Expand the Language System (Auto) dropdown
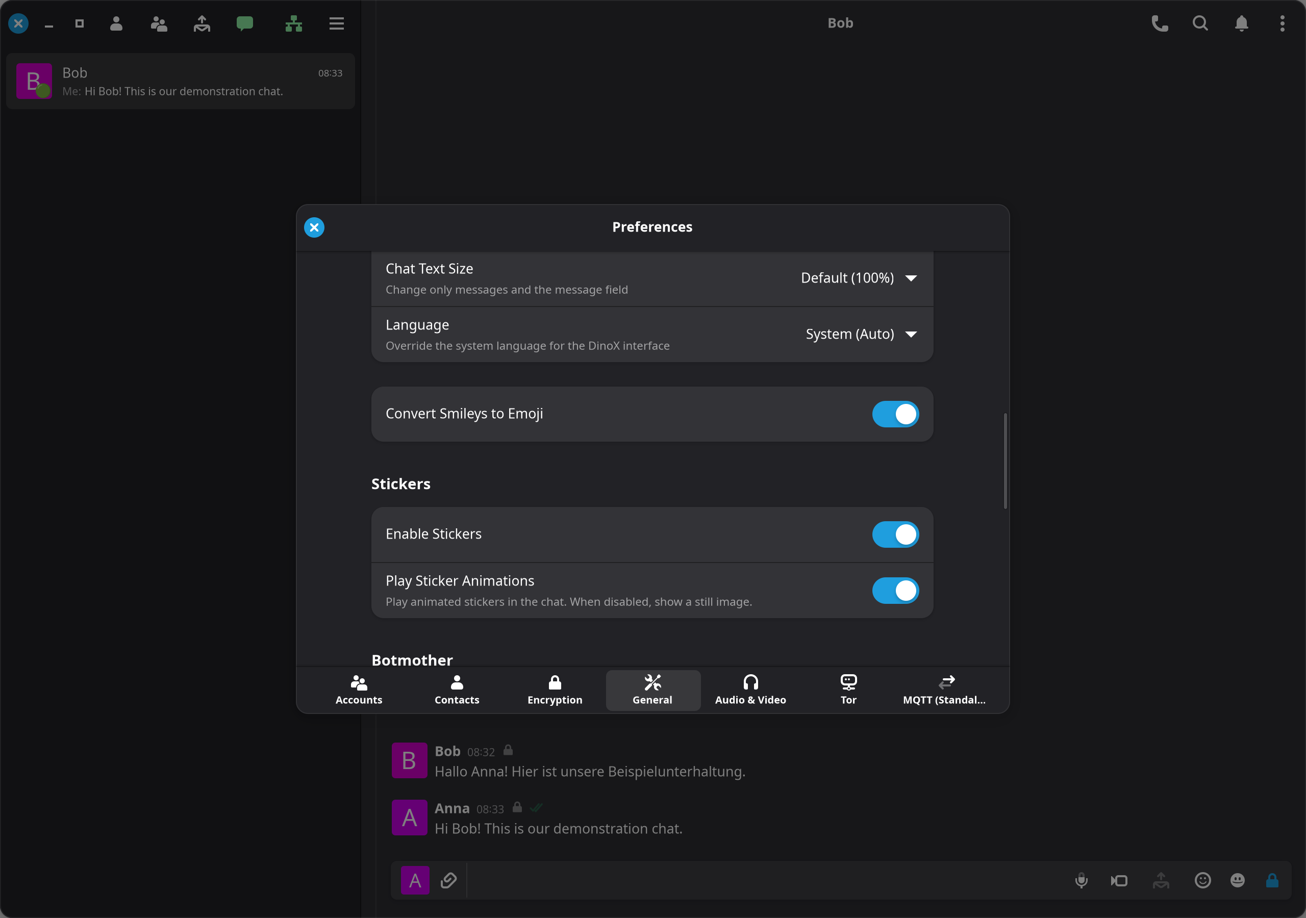1306x918 pixels. 861,335
